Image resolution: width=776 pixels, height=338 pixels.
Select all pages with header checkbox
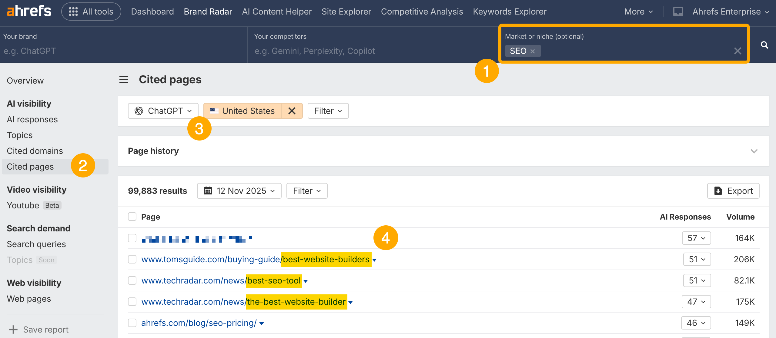(x=132, y=217)
